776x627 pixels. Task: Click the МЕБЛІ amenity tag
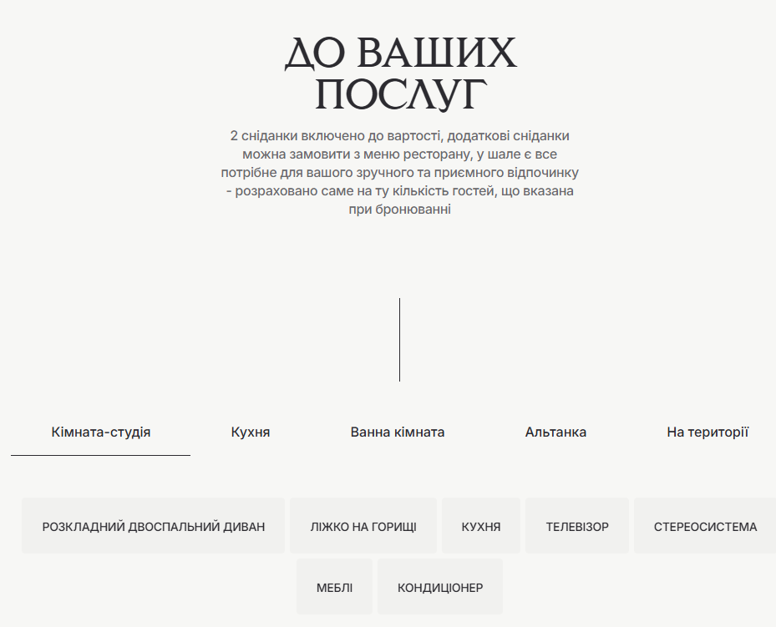click(335, 587)
